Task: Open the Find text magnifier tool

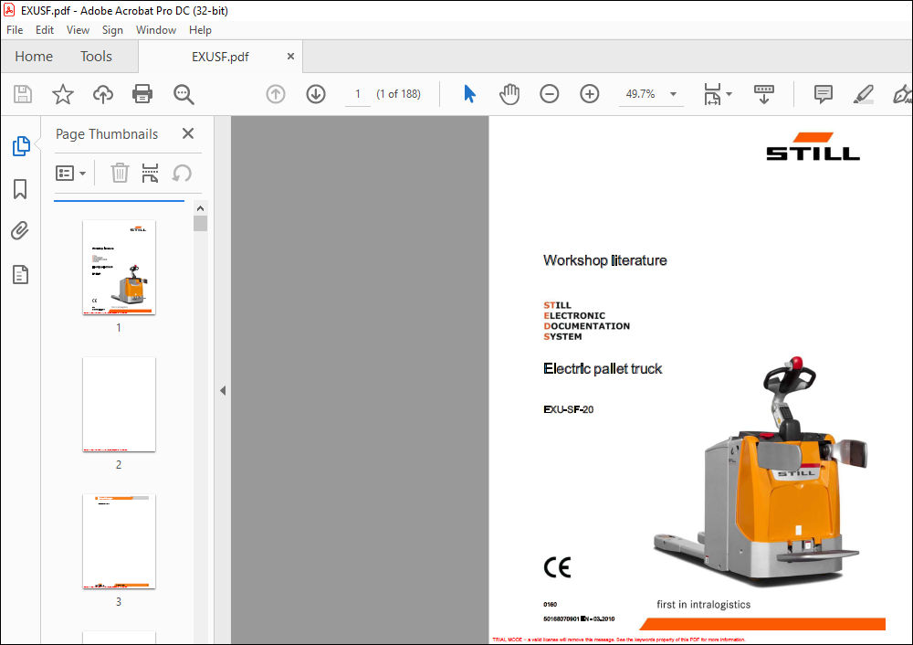Action: tap(184, 94)
